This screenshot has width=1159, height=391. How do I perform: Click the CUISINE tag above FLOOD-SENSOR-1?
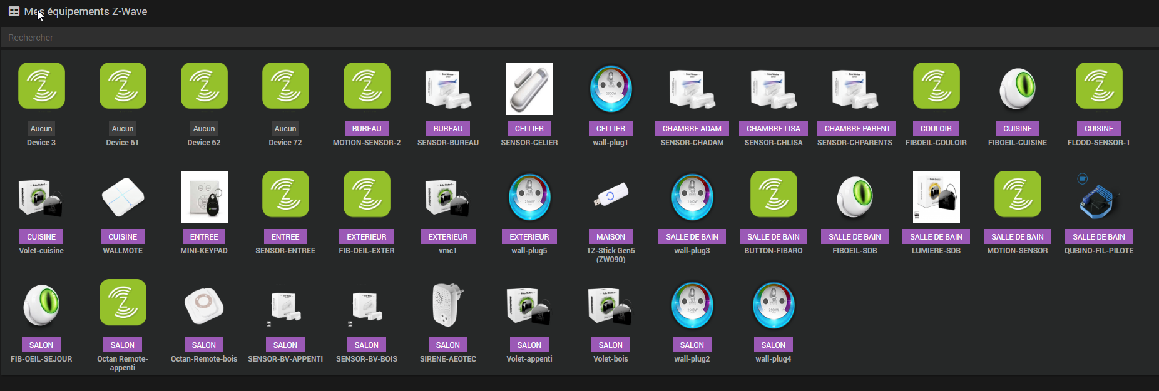coord(1099,128)
